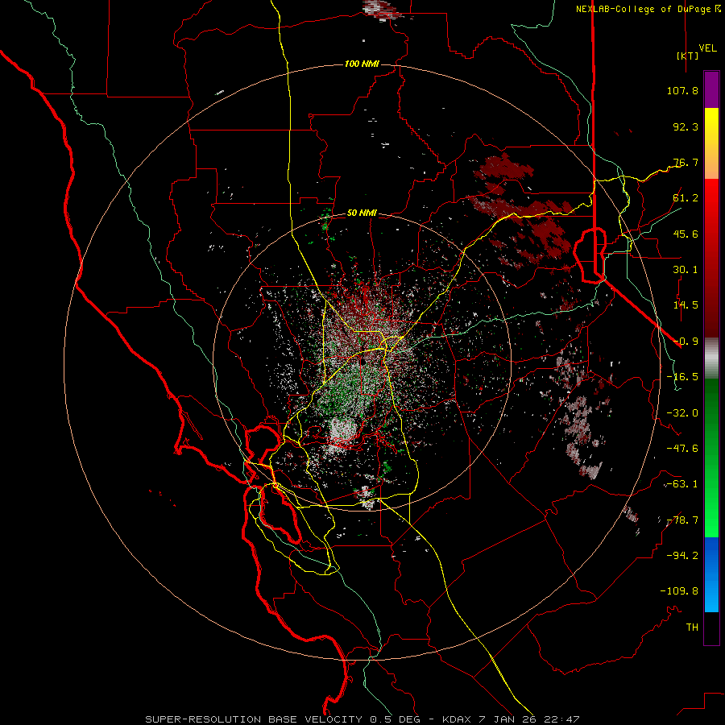The height and width of the screenshot is (725, 725).
Task: Click the 30.1 velocity scale value
Action: pos(686,270)
